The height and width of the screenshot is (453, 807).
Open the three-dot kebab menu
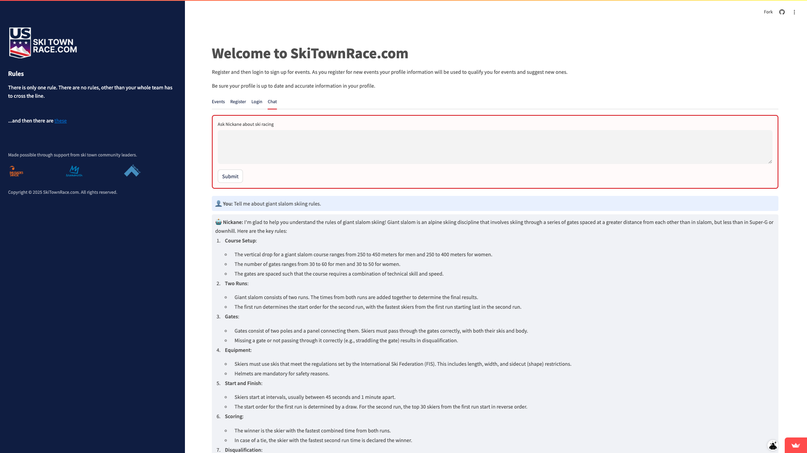794,12
